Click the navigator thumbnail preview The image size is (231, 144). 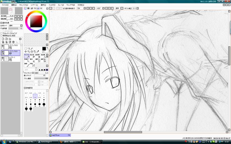pos(12,11)
